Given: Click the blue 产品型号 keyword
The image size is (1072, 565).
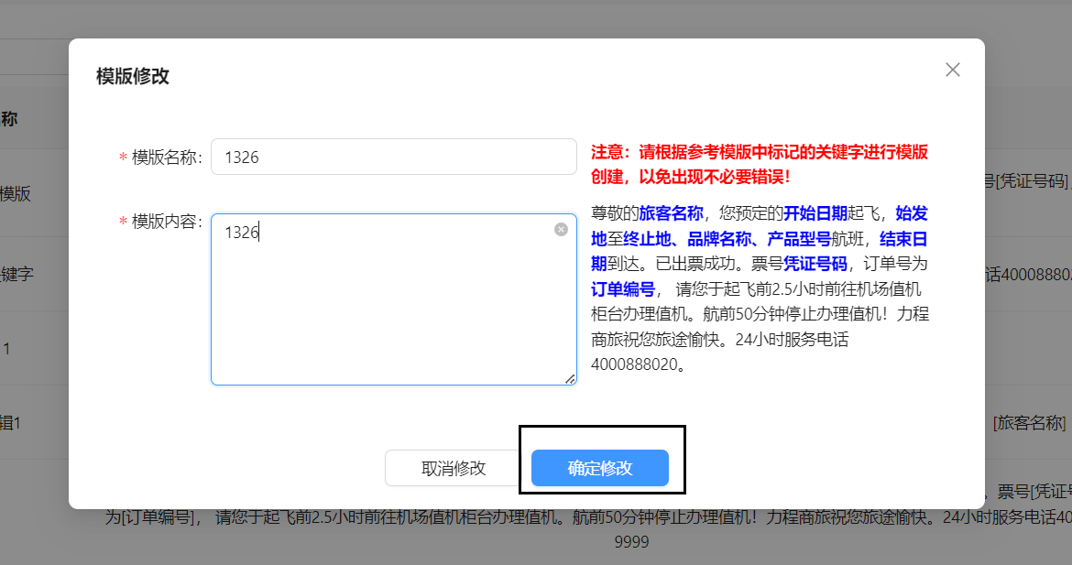Looking at the screenshot, I should point(799,240).
